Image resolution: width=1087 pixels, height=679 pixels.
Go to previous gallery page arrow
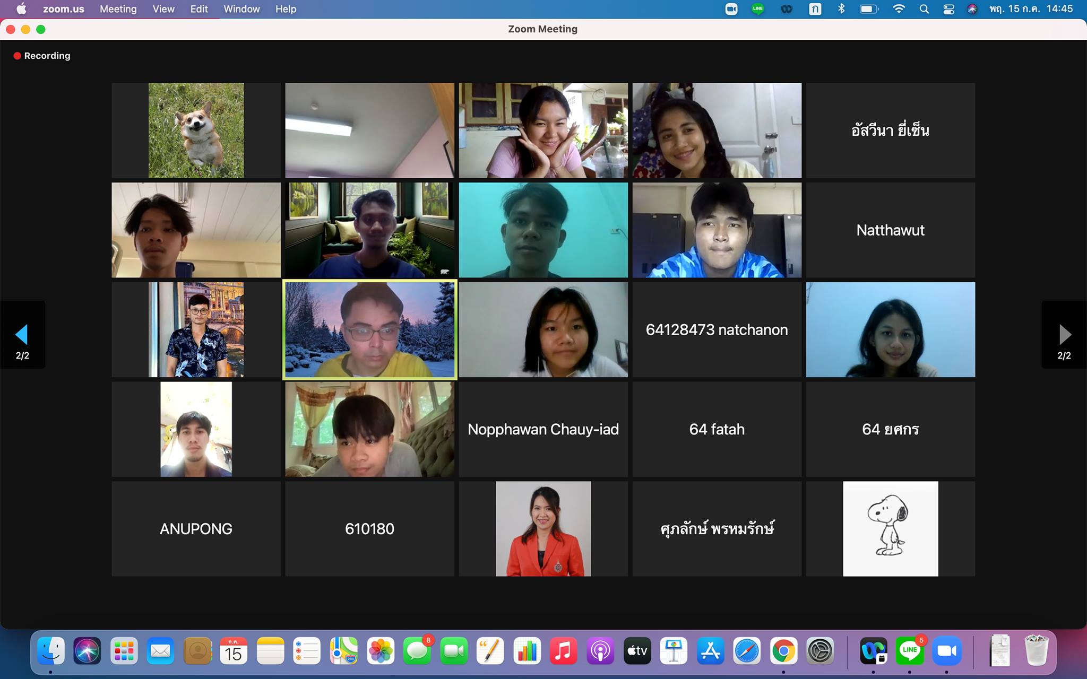point(22,335)
